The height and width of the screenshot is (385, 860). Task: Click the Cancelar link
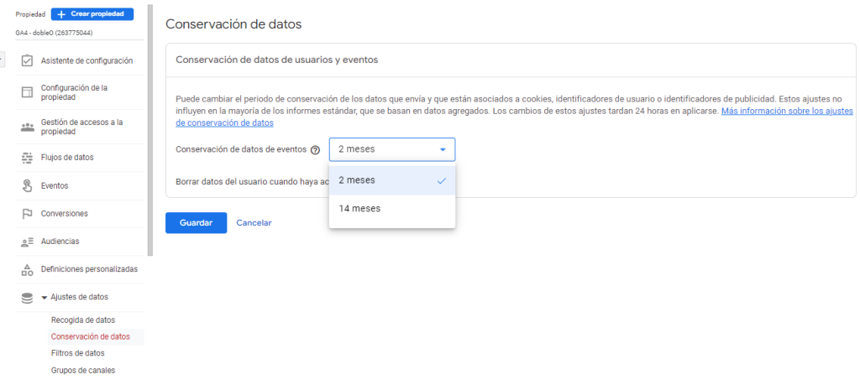pos(254,222)
